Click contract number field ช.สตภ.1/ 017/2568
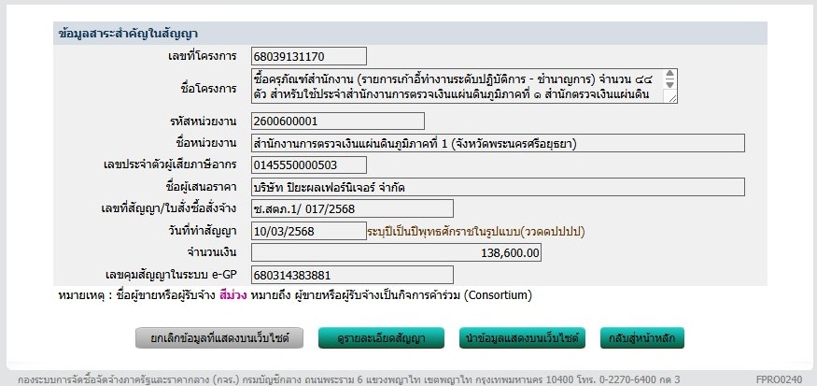Screen dimensions: 817x386 351,208
